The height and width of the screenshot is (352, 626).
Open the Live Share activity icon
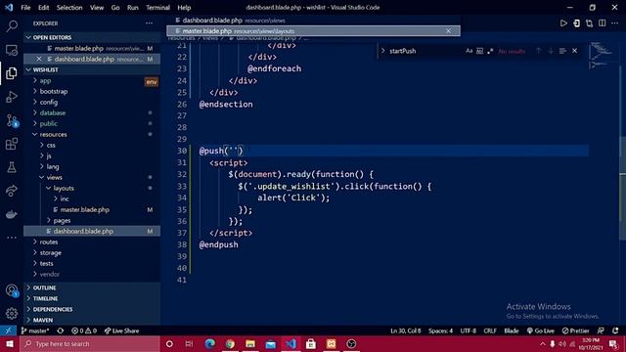pos(12,191)
